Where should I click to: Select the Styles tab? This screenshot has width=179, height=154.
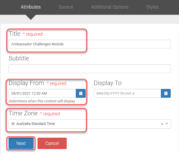152,7
